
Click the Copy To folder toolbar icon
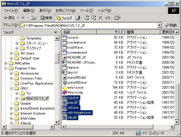94,18
